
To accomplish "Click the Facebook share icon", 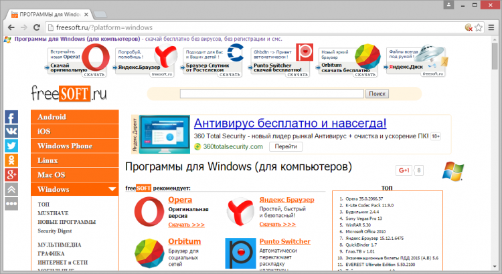I will click(x=11, y=118).
